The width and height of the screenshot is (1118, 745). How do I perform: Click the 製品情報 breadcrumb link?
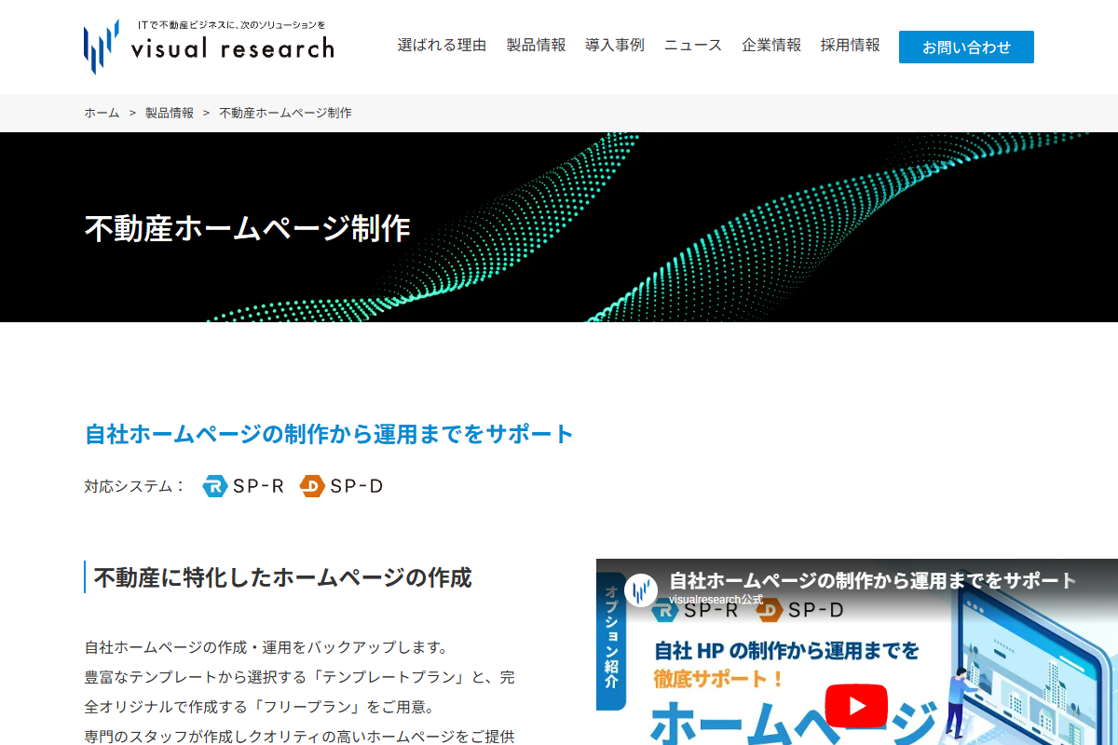(170, 113)
